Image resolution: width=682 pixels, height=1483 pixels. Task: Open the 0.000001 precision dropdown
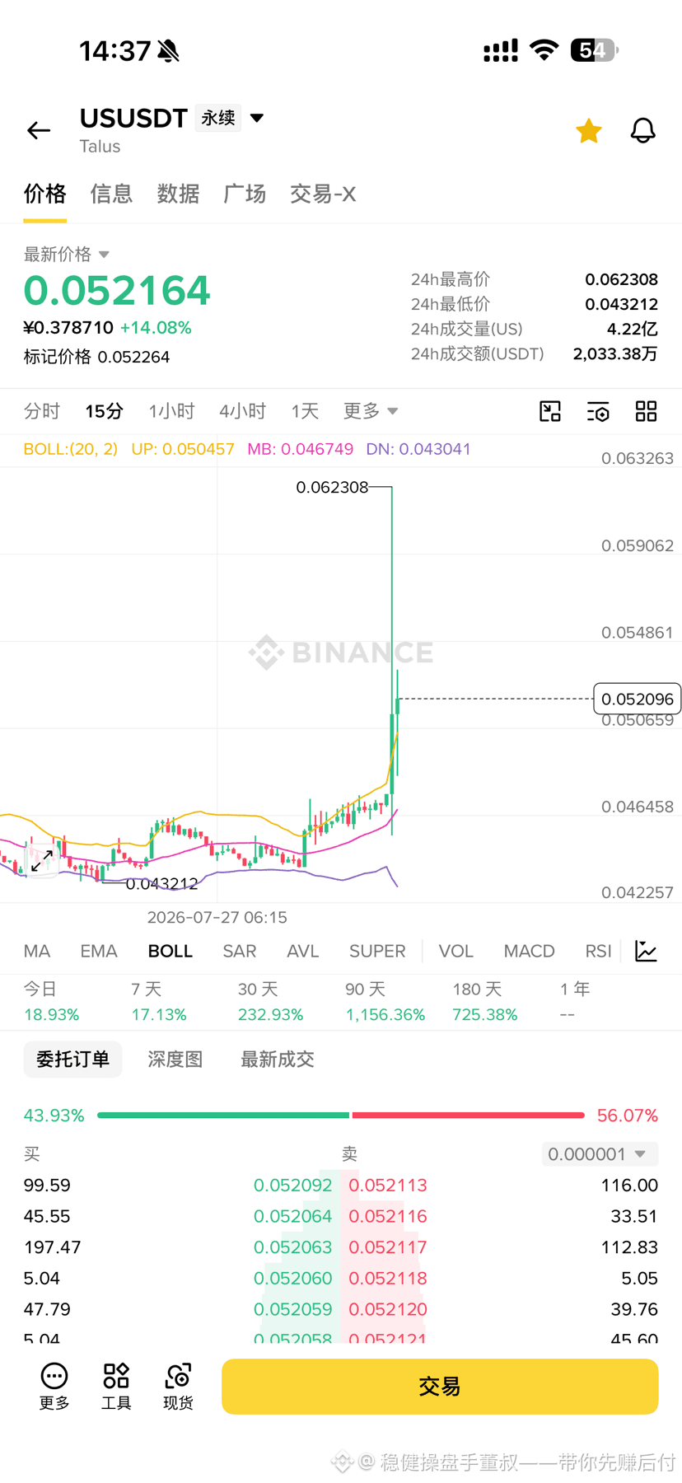(x=600, y=1154)
